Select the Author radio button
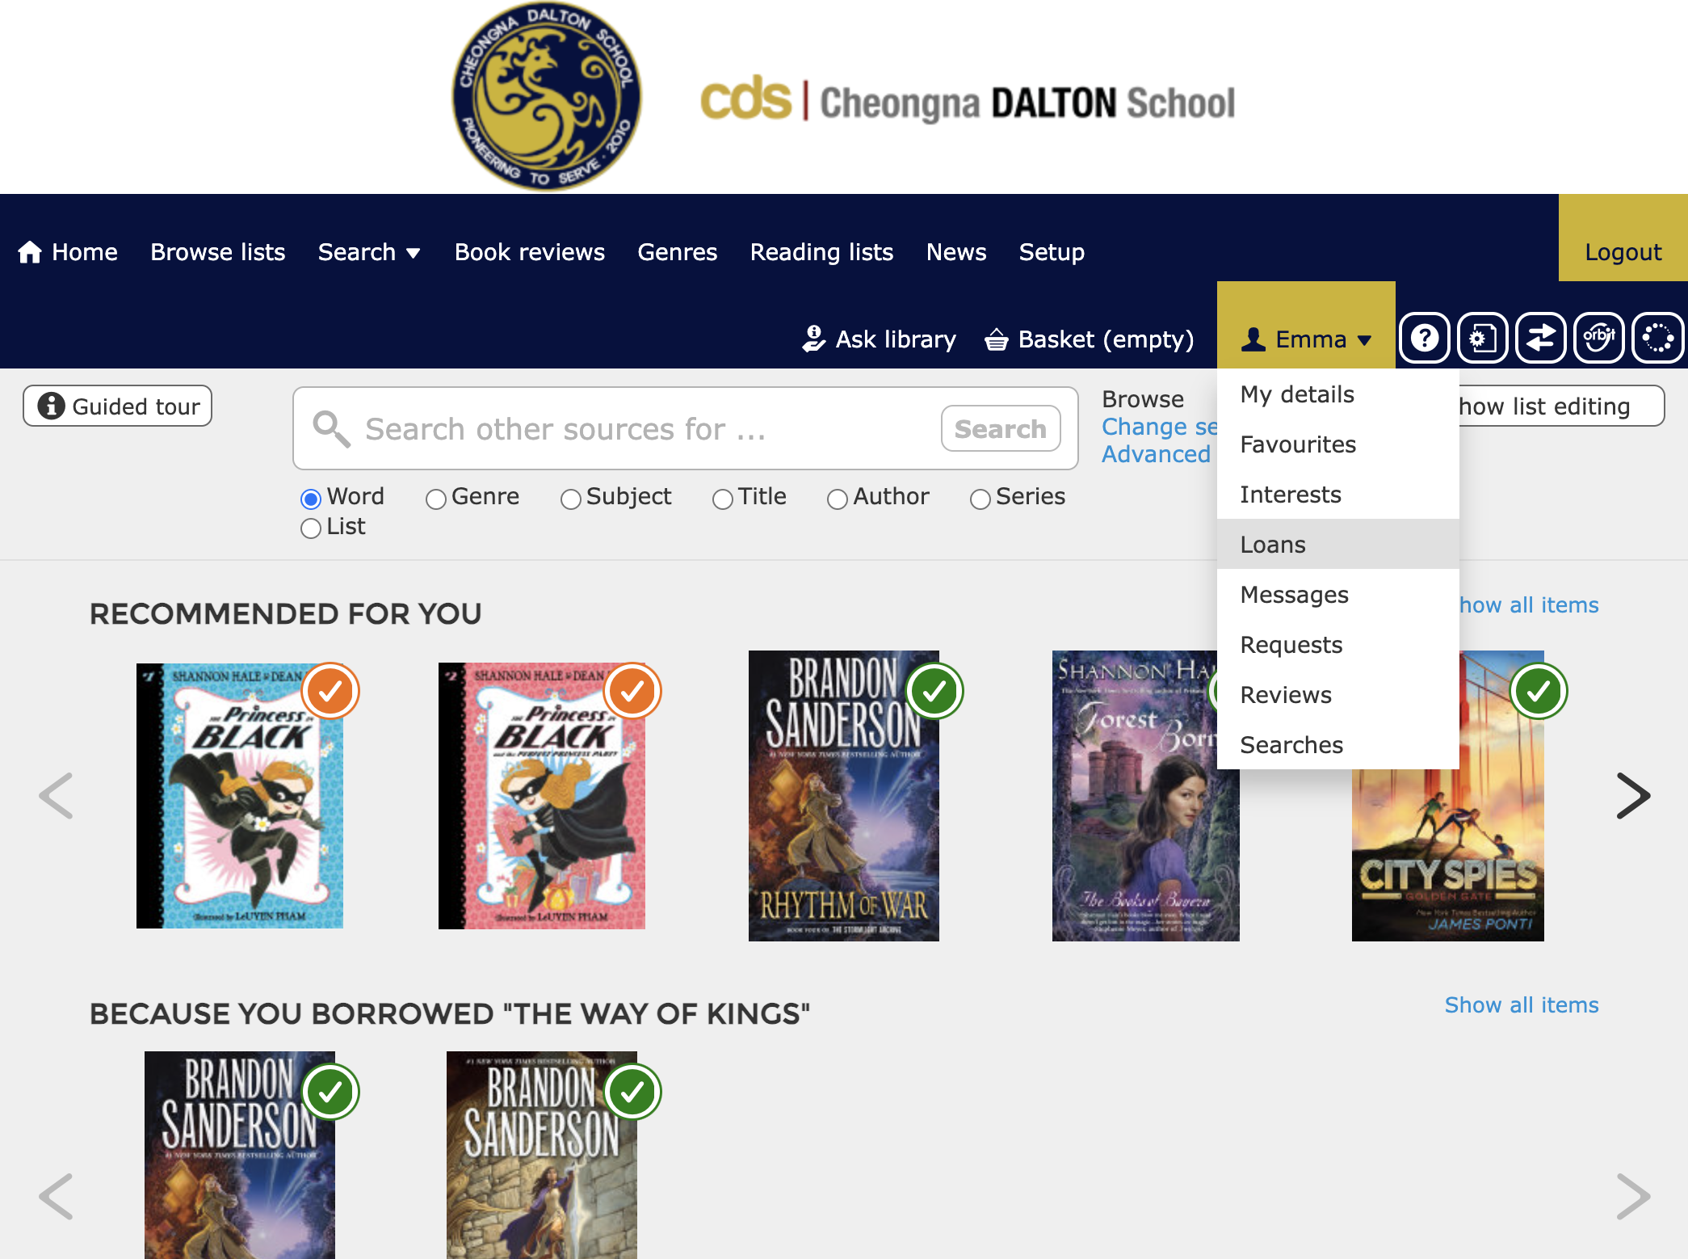The width and height of the screenshot is (1688, 1259). 838,499
